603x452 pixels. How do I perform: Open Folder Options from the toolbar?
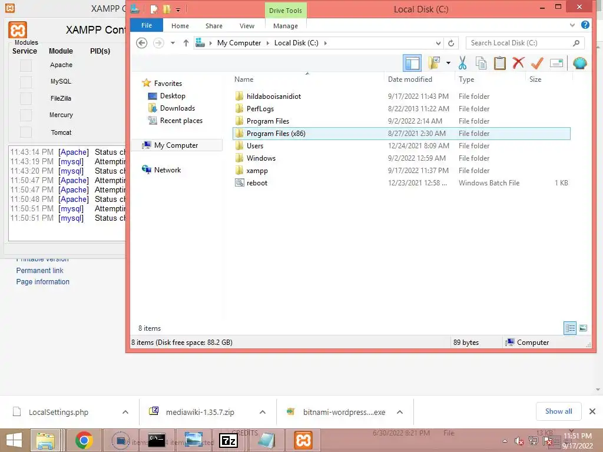pyautogui.click(x=434, y=62)
